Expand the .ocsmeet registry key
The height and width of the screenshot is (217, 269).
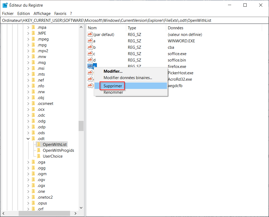click(x=28, y=103)
